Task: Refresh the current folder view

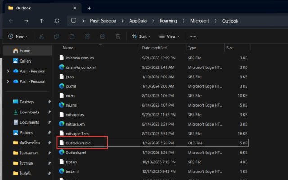Action: 57,21
